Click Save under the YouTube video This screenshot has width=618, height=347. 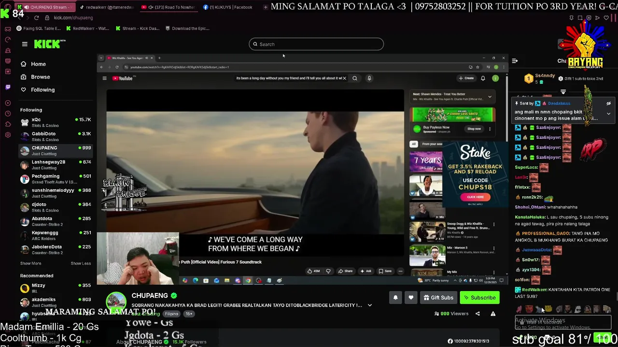pos(385,271)
